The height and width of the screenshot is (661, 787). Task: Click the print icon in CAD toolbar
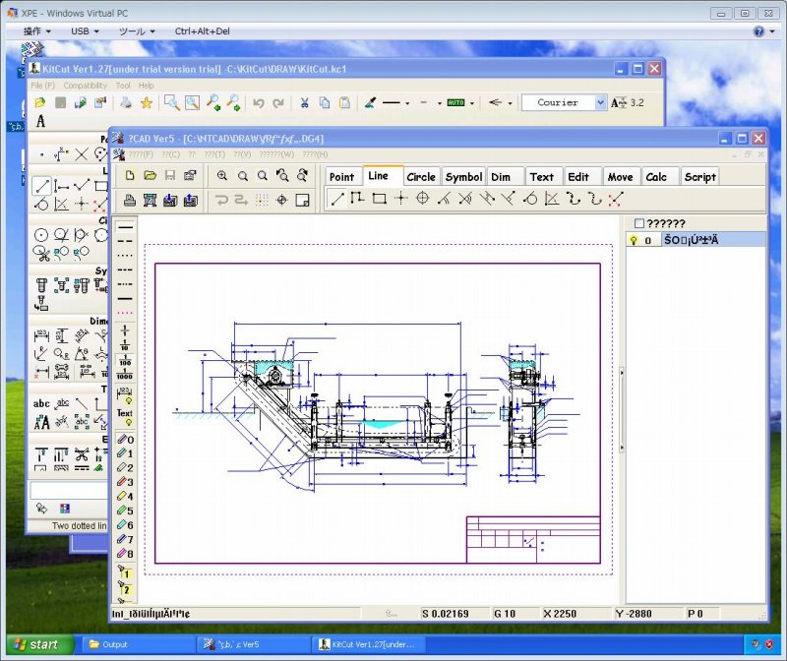point(129,200)
